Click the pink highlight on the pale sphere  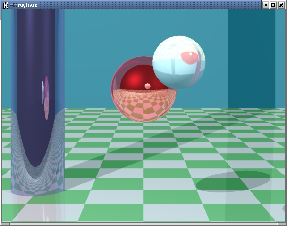click(x=189, y=57)
